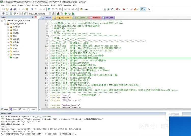Click the #include "modbus_host.h" line

coord(65,105)
